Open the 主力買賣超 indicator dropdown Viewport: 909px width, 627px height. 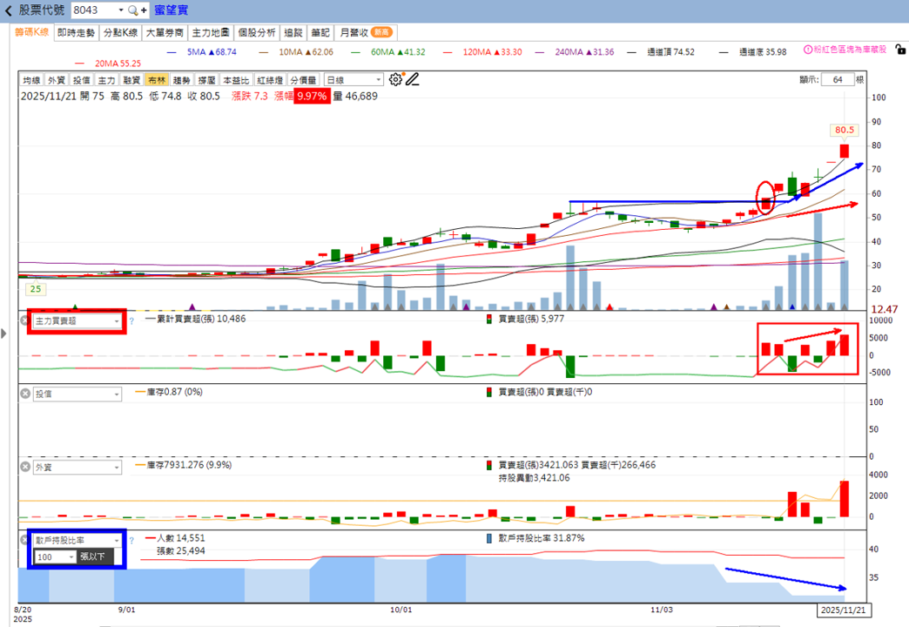point(77,320)
